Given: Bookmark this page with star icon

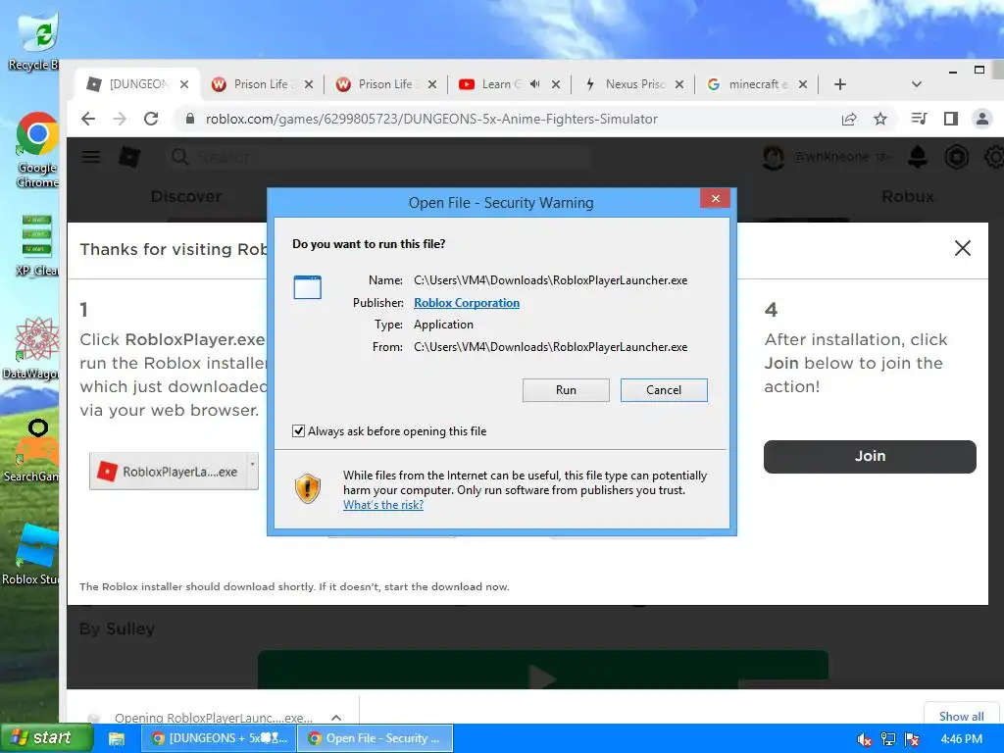Looking at the screenshot, I should tap(880, 119).
